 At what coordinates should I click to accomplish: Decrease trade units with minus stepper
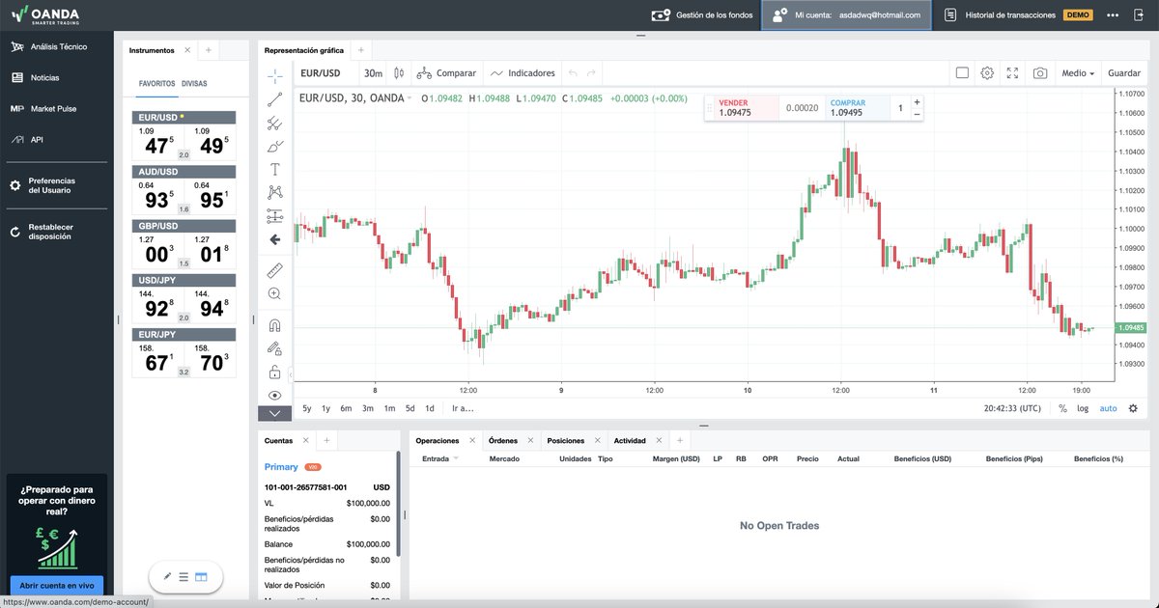click(917, 115)
